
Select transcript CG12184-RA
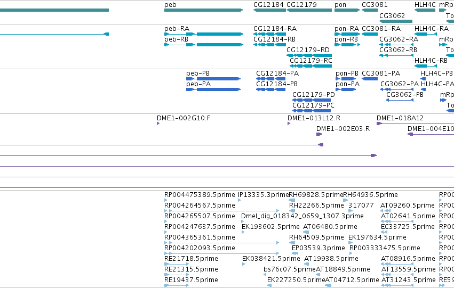point(275,29)
